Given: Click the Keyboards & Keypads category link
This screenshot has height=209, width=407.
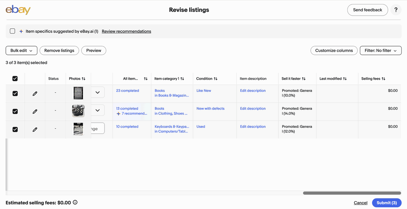Looking at the screenshot, I should pyautogui.click(x=172, y=126).
